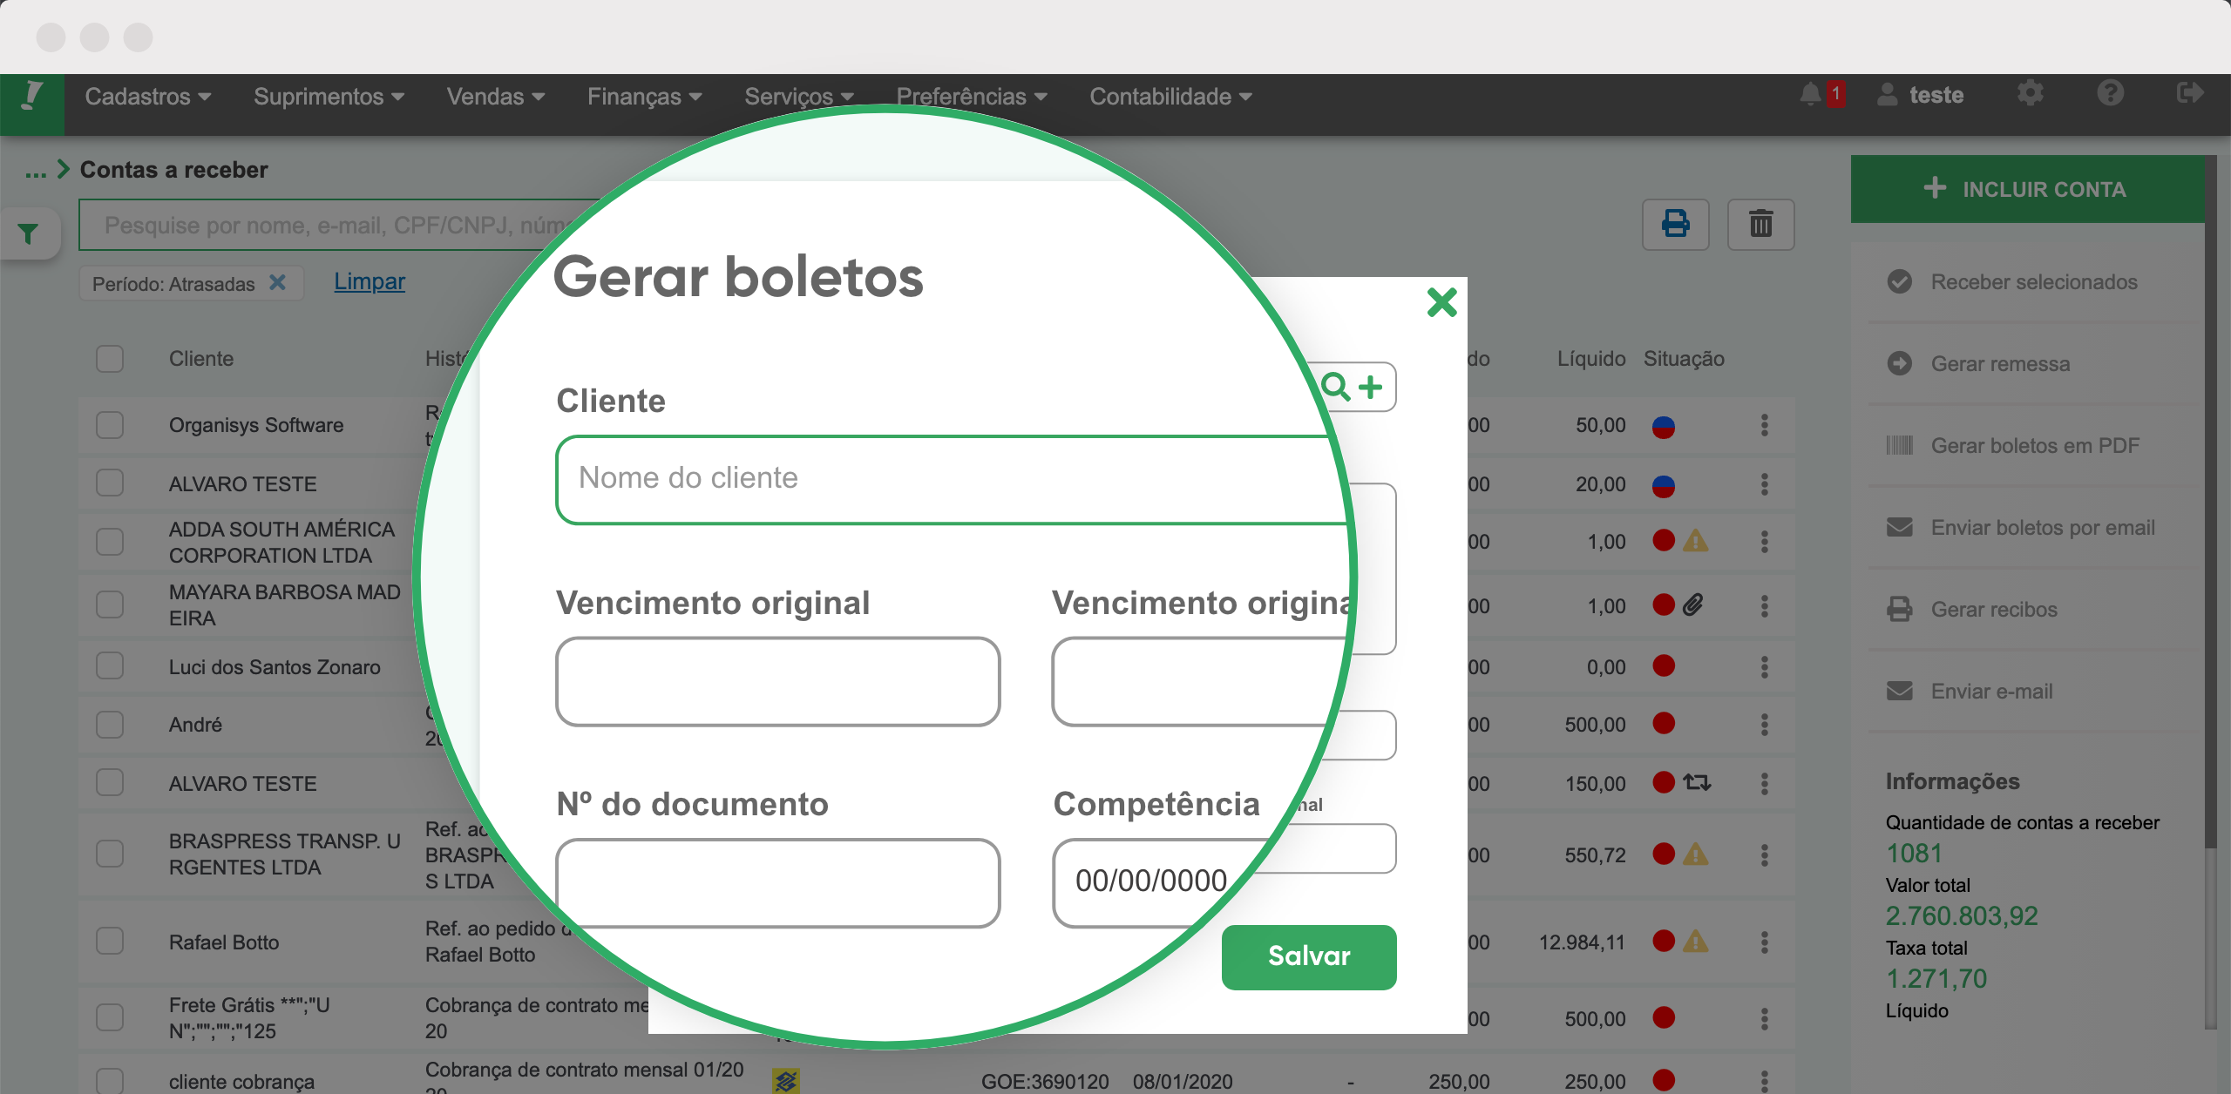Open row menu for Organisys Software
The width and height of the screenshot is (2231, 1094).
click(x=1764, y=425)
